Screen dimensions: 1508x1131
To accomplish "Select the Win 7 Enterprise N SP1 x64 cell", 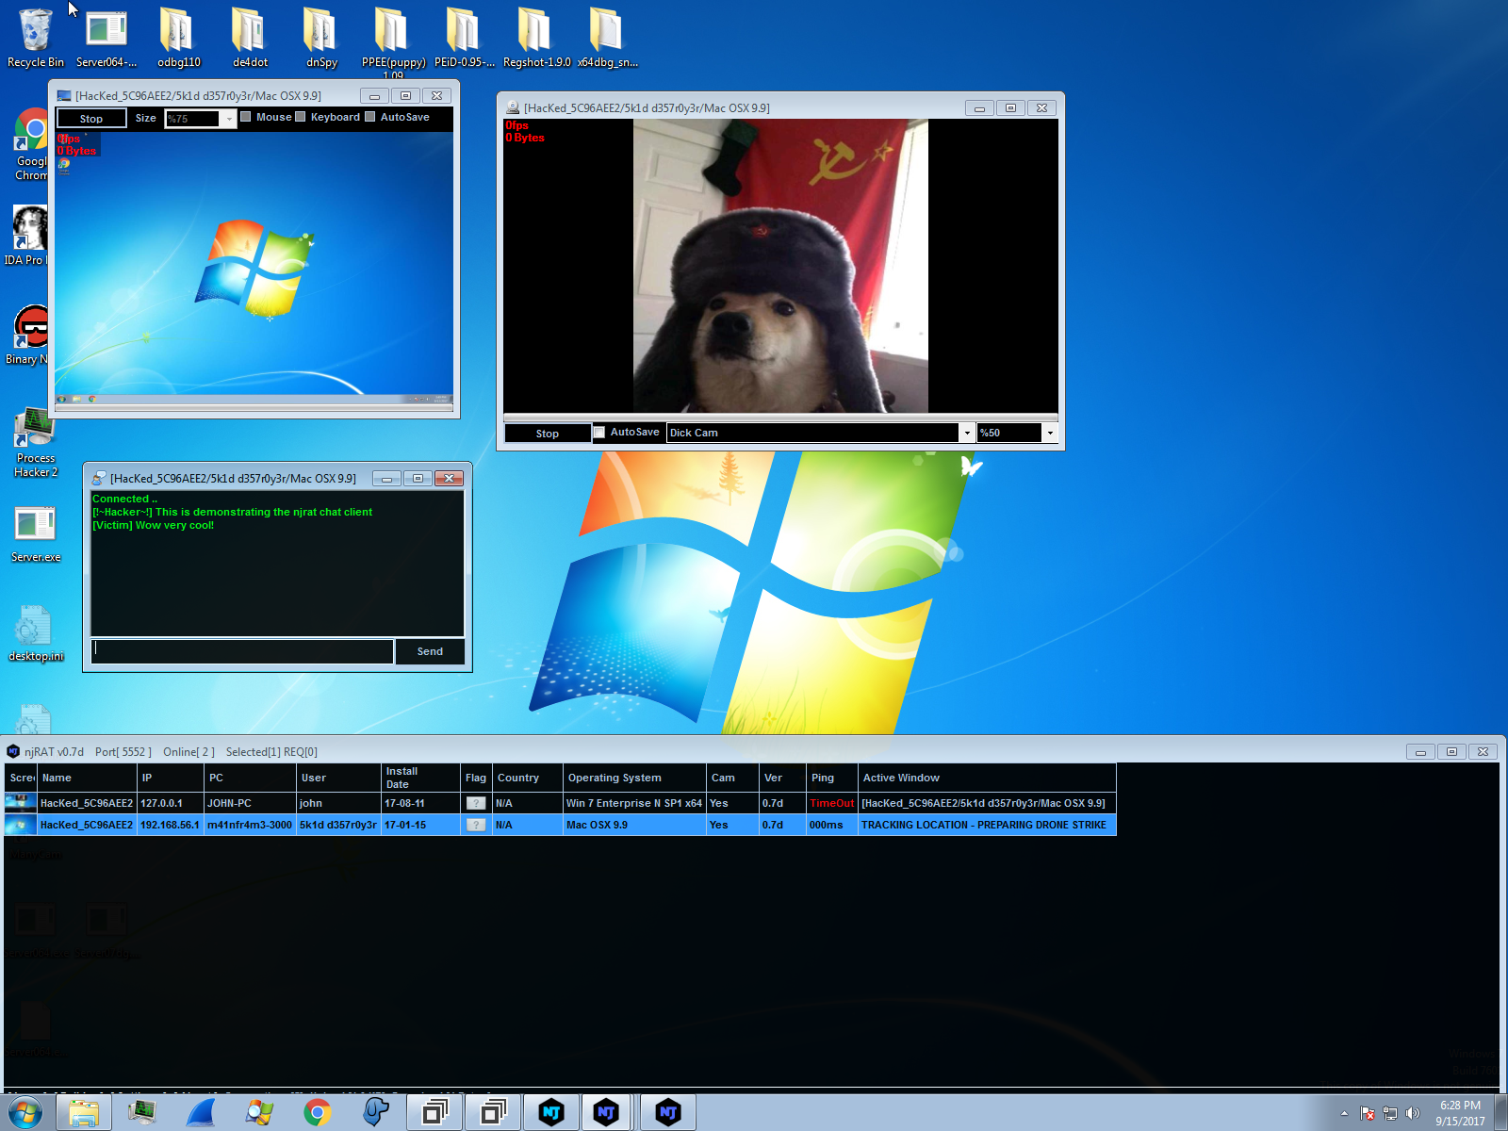I will pos(634,803).
